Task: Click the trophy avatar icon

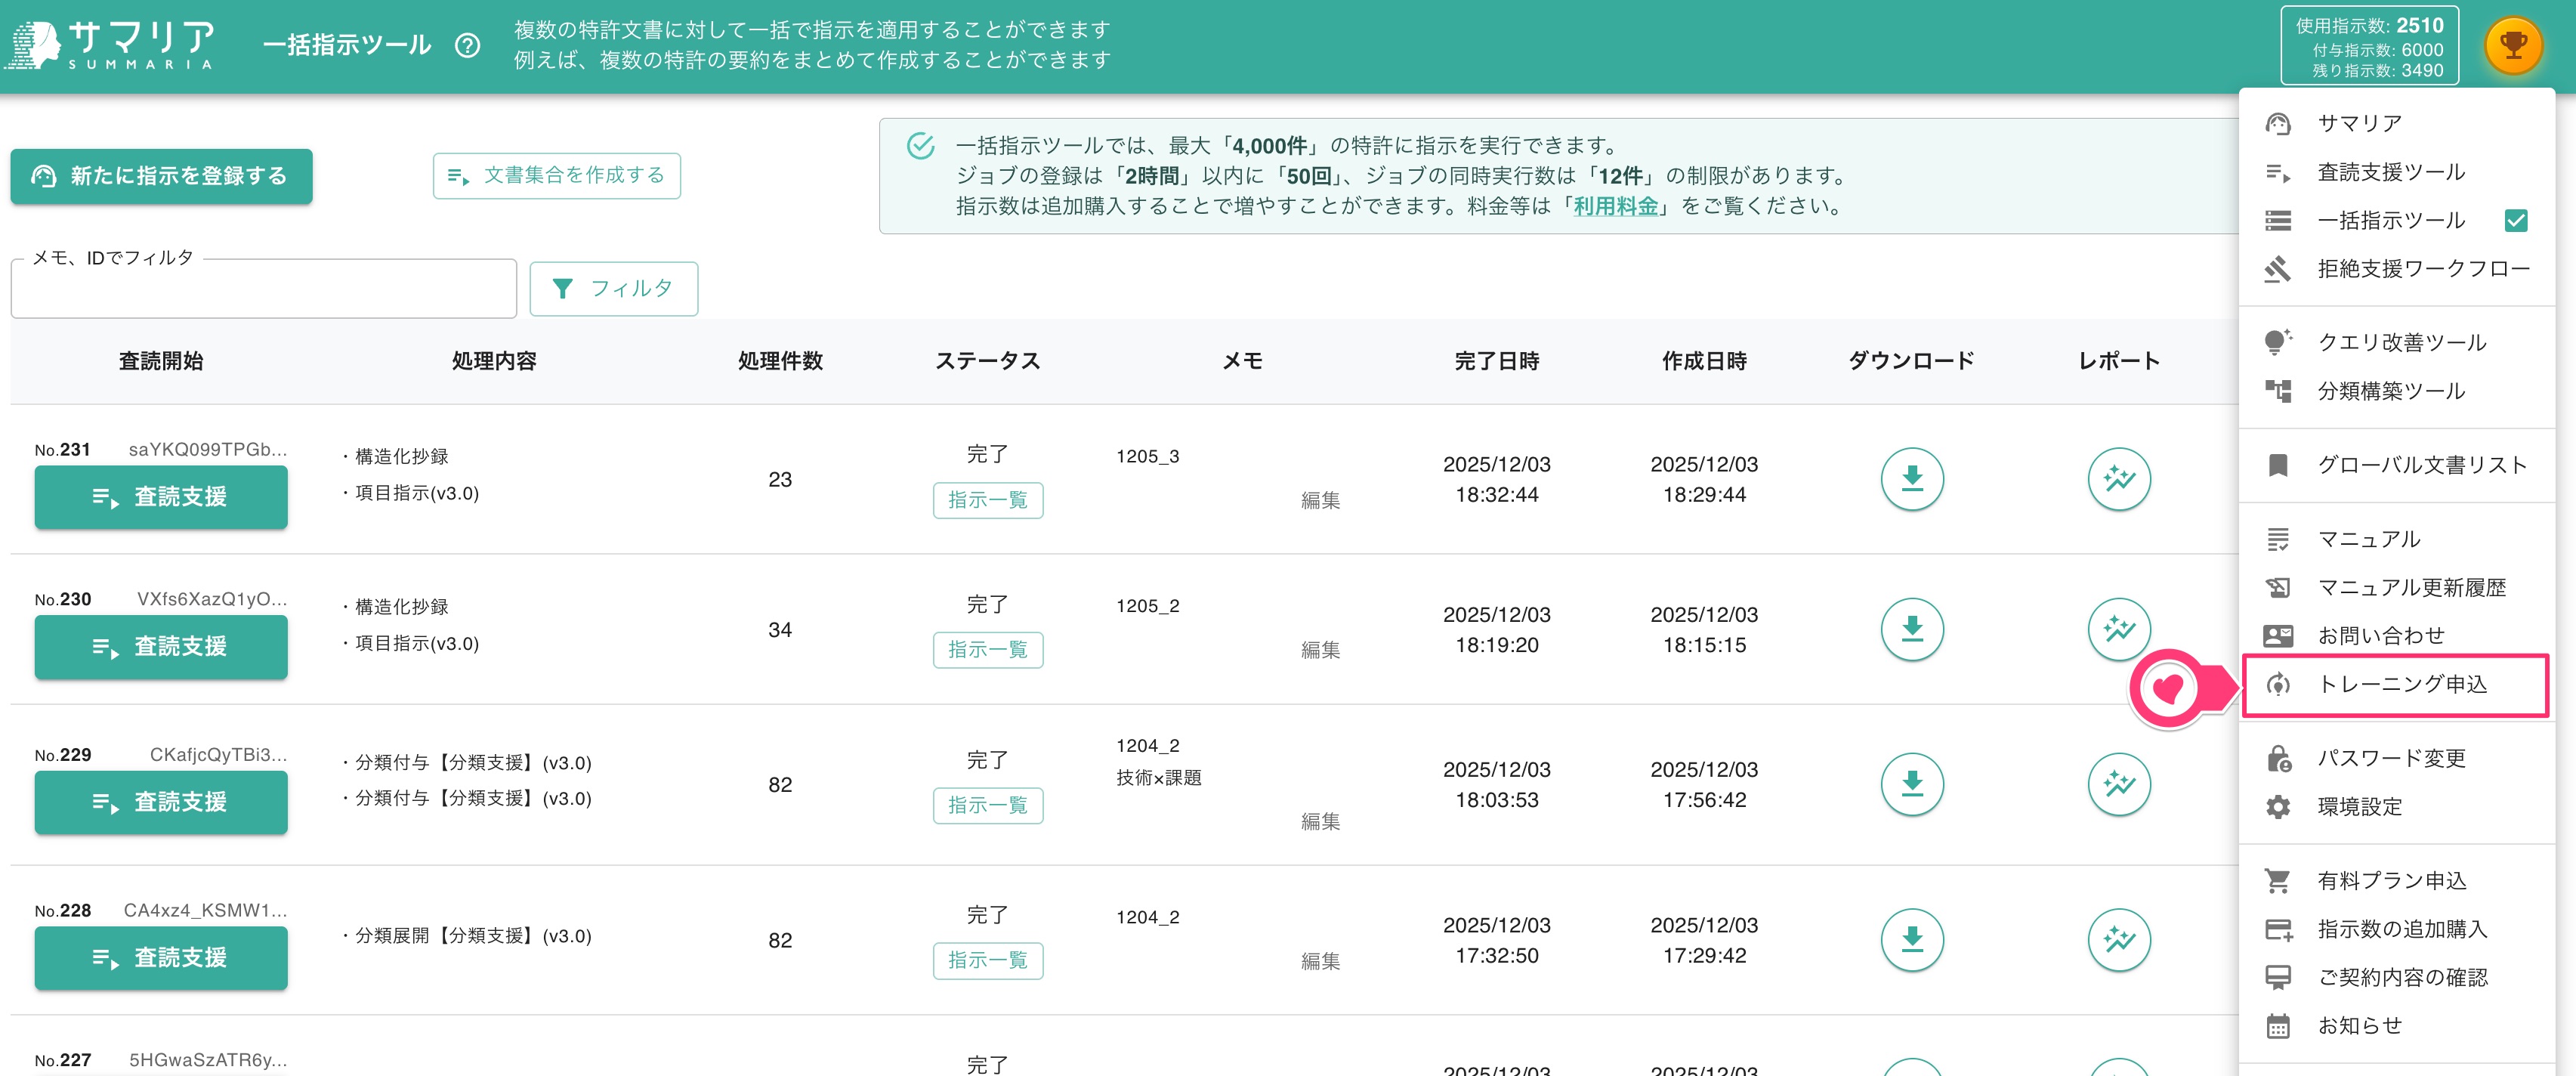Action: [2513, 45]
